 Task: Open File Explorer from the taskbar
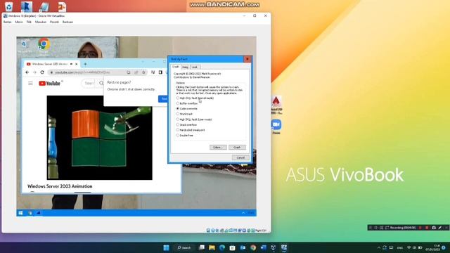pyautogui.click(x=212, y=247)
